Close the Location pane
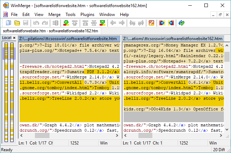Image resolution: width=231 pixels, height=153 pixels. point(14,38)
